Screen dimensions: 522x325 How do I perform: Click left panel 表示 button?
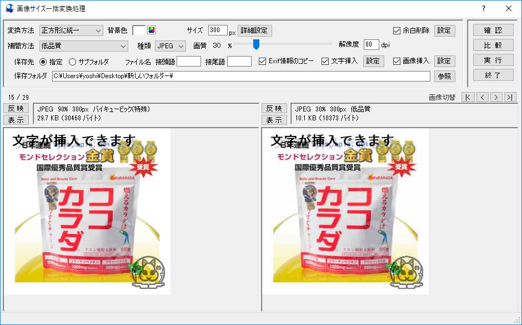tap(16, 120)
